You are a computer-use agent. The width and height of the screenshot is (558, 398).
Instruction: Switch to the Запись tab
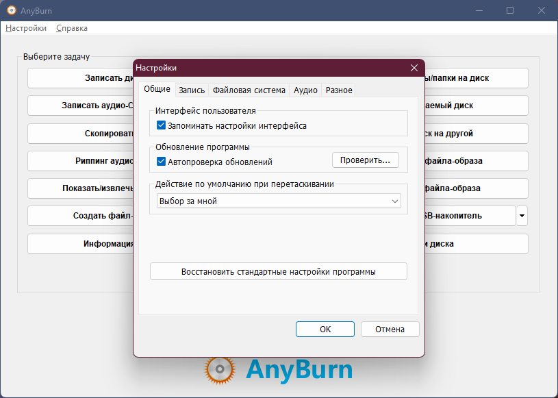click(x=192, y=90)
